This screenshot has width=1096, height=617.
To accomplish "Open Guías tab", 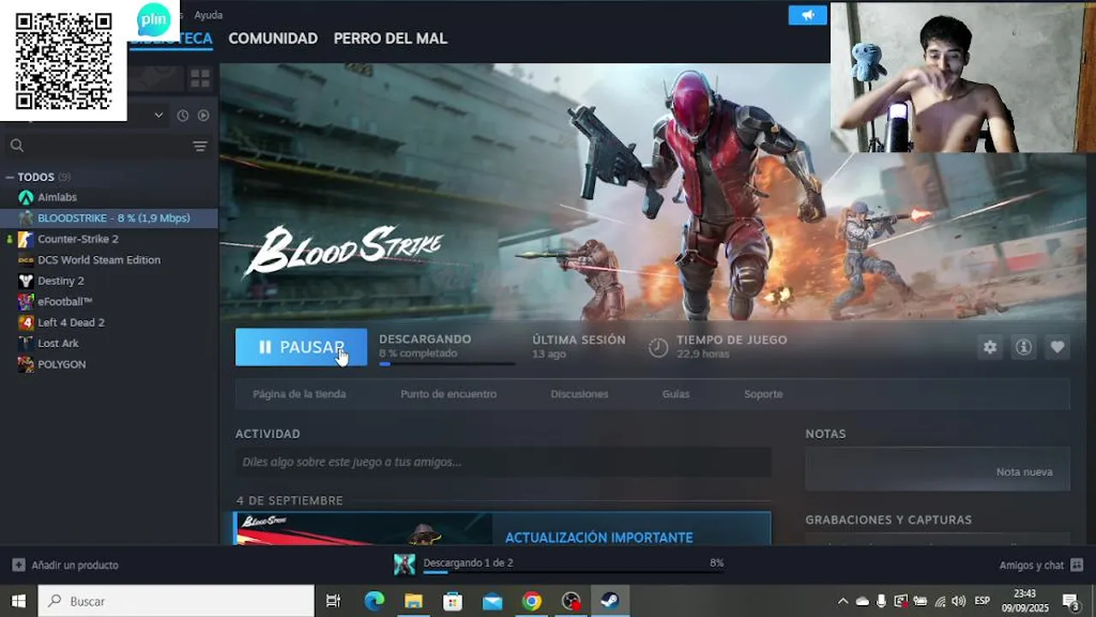I will tap(676, 394).
